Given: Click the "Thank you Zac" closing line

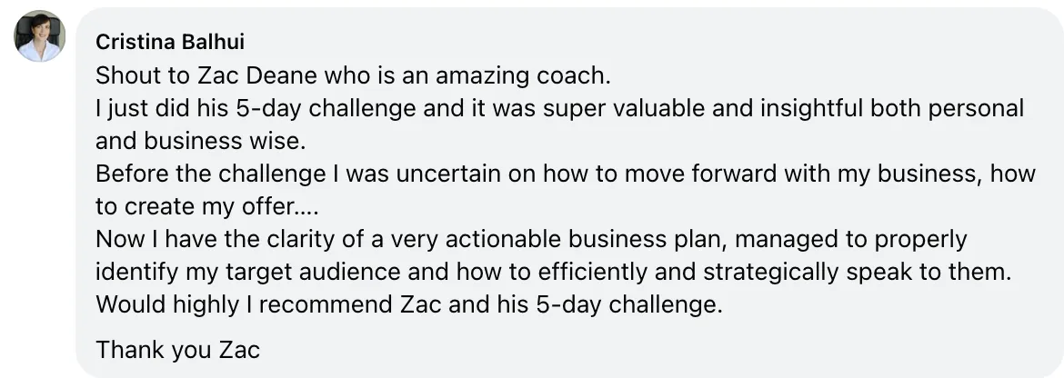Looking at the screenshot, I should 177,349.
